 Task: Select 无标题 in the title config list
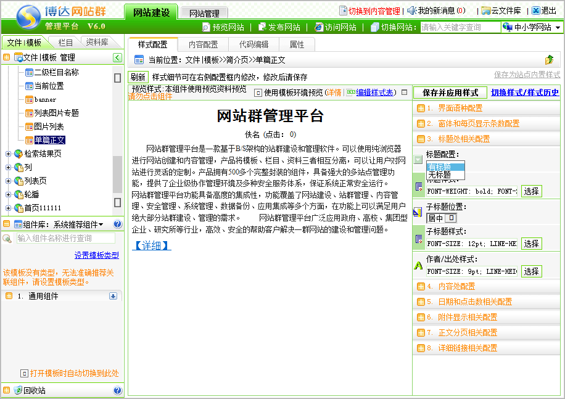click(x=439, y=175)
